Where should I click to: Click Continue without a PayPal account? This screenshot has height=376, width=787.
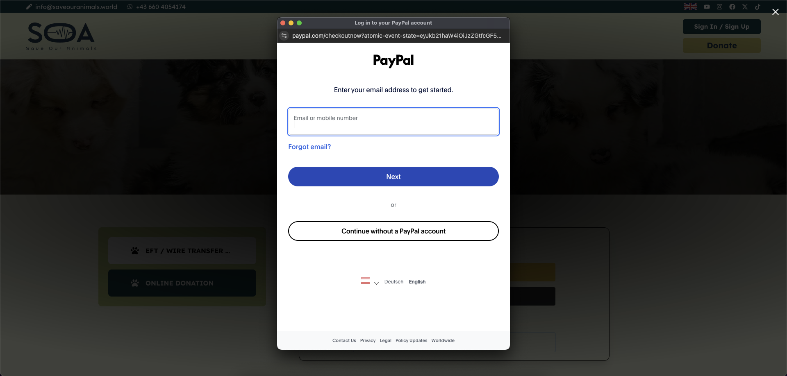tap(393, 231)
